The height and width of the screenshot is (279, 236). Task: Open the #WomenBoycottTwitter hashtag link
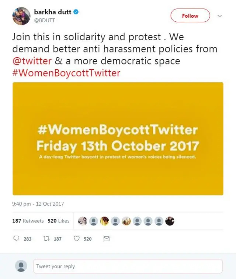[66, 73]
